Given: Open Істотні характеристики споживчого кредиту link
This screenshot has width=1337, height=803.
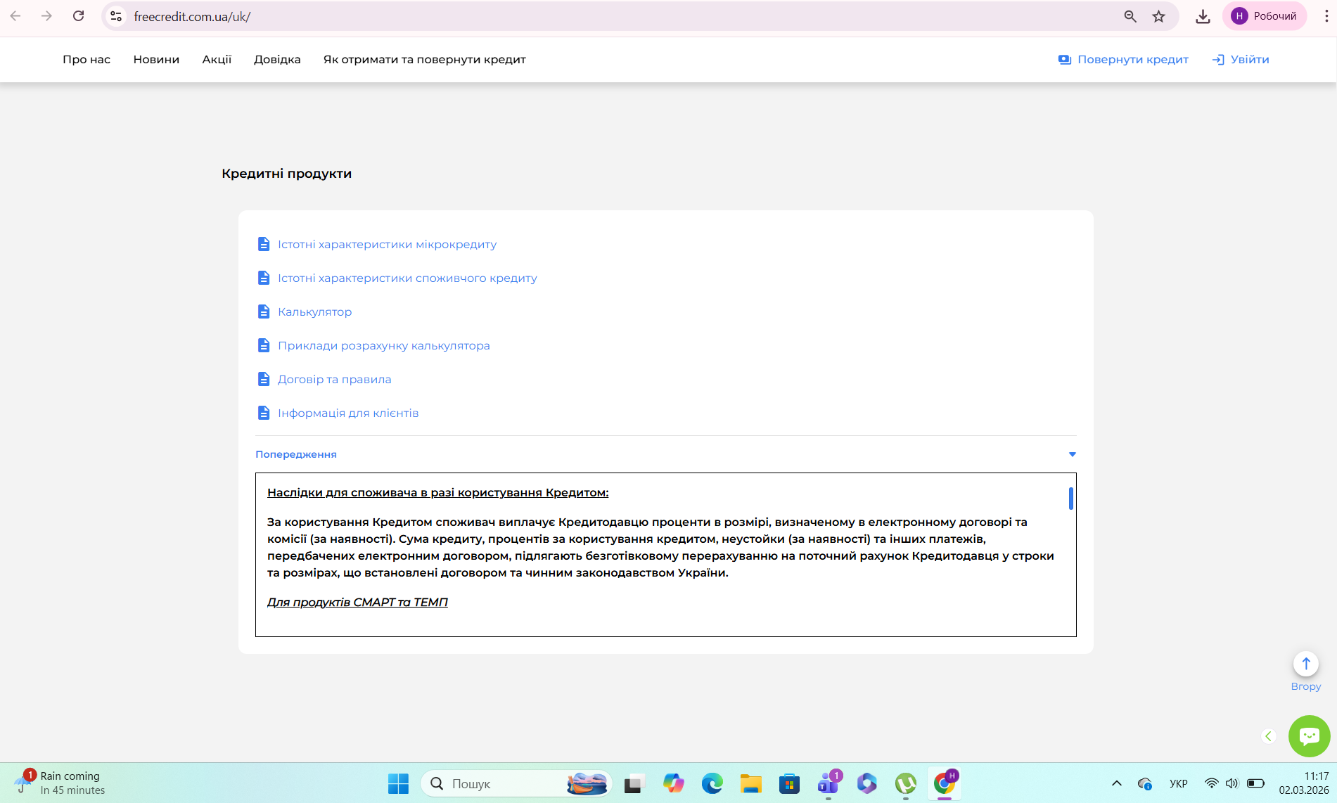Looking at the screenshot, I should point(407,278).
